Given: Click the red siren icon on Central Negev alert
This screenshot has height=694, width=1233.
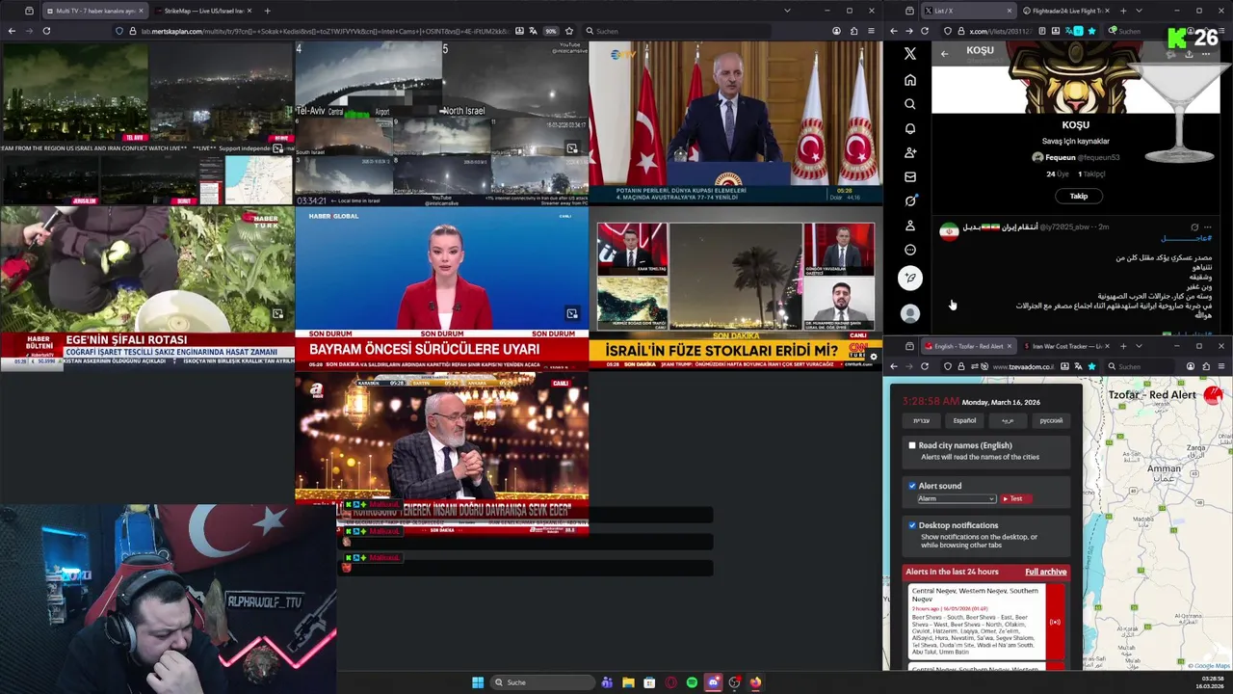Looking at the screenshot, I should click(1055, 622).
